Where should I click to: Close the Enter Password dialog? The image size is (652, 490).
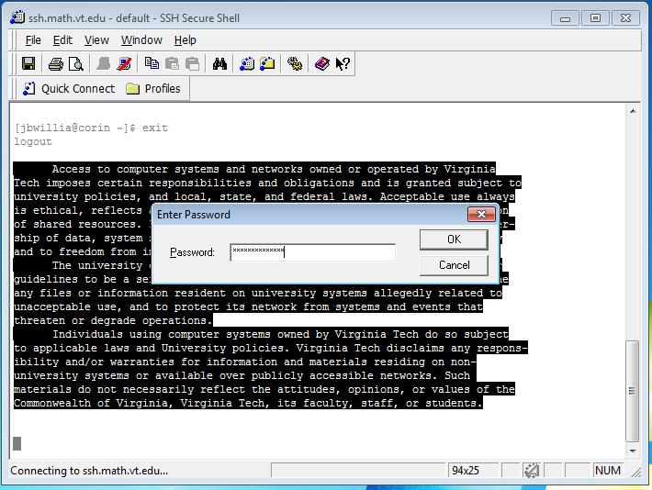(x=481, y=215)
